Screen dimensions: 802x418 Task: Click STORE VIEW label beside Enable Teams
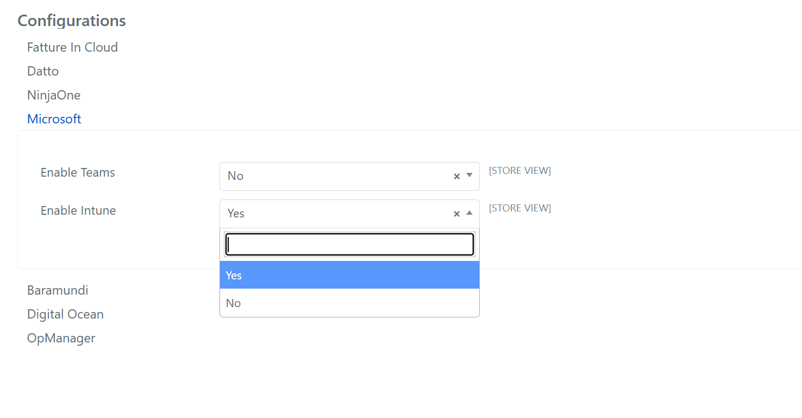click(520, 171)
